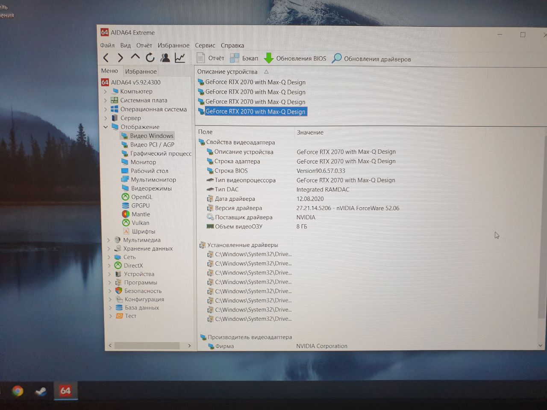Expand the Системная плата tree node
The width and height of the screenshot is (547, 410).
click(106, 100)
